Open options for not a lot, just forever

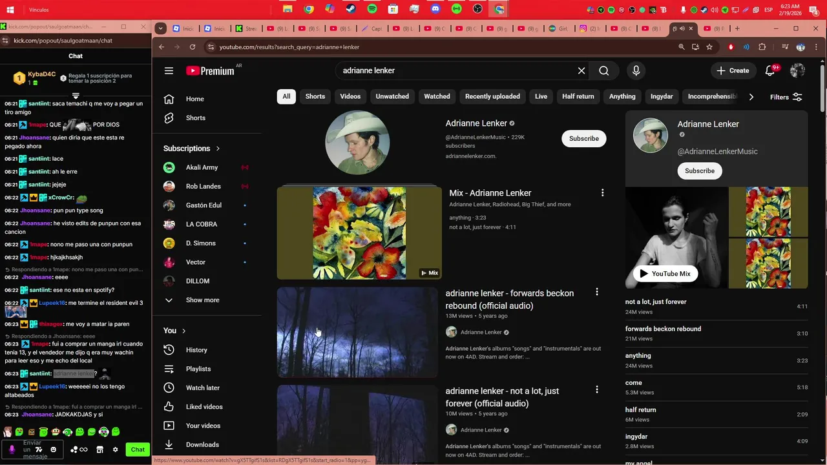tap(596, 389)
